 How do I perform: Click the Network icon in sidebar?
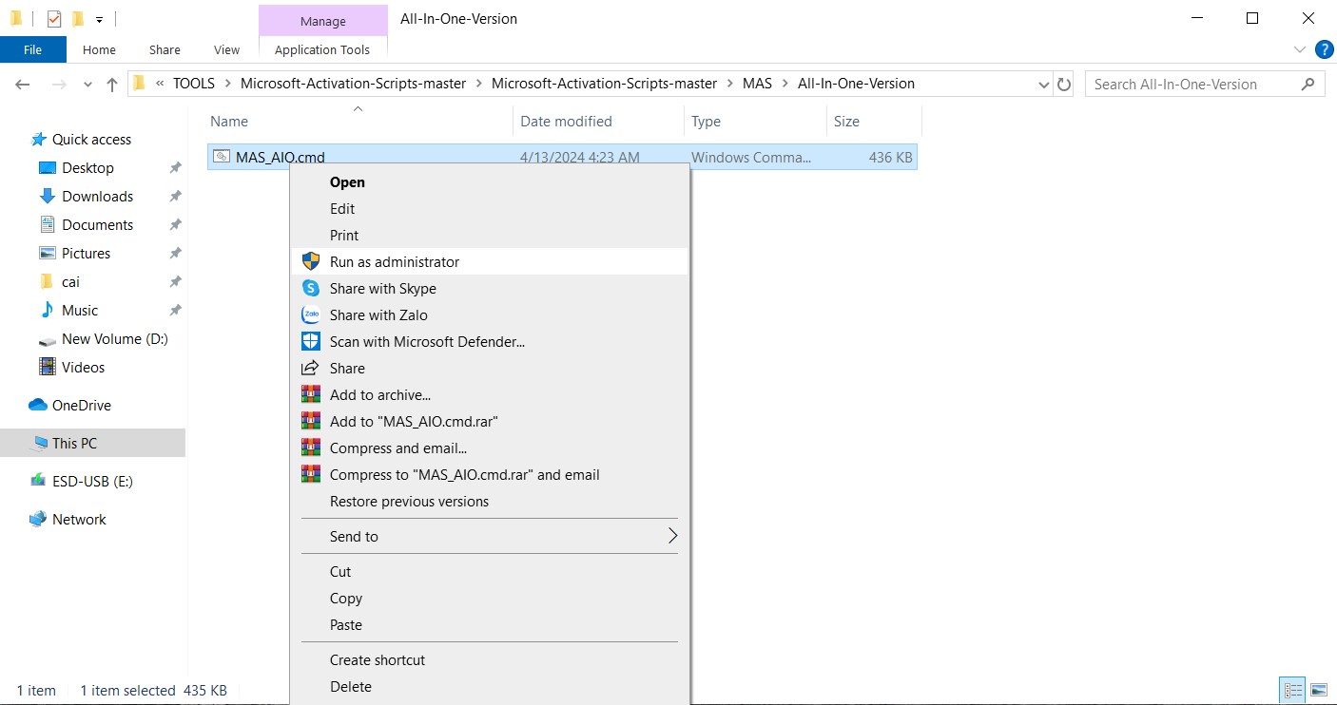coord(38,519)
